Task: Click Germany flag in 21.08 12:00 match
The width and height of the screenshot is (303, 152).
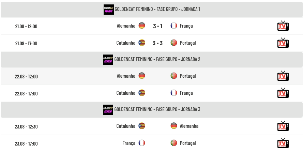Action: 142,26
